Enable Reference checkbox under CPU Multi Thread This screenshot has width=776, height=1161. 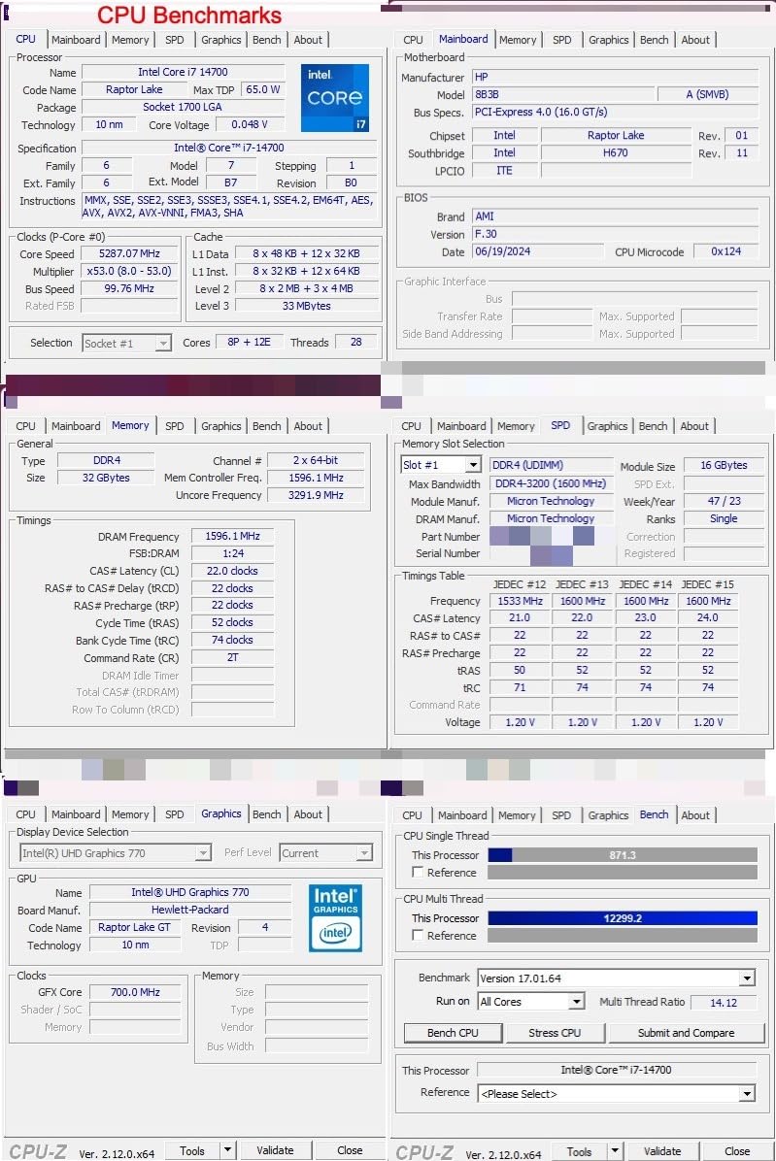[x=418, y=935]
